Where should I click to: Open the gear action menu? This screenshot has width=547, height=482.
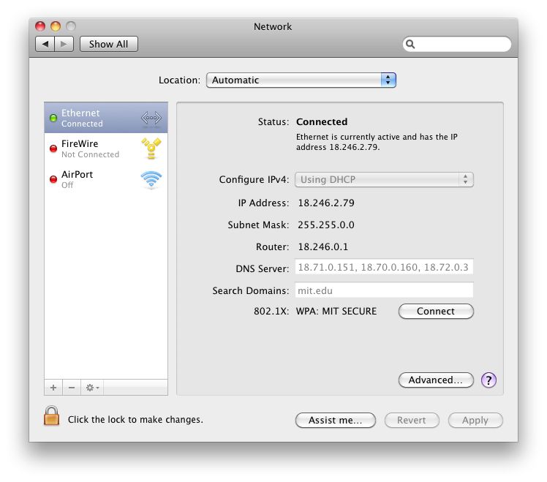pos(92,388)
